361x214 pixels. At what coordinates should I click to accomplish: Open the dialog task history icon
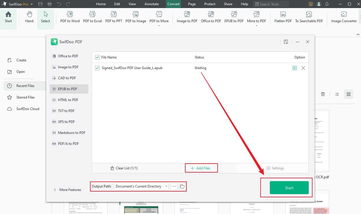pos(286,42)
